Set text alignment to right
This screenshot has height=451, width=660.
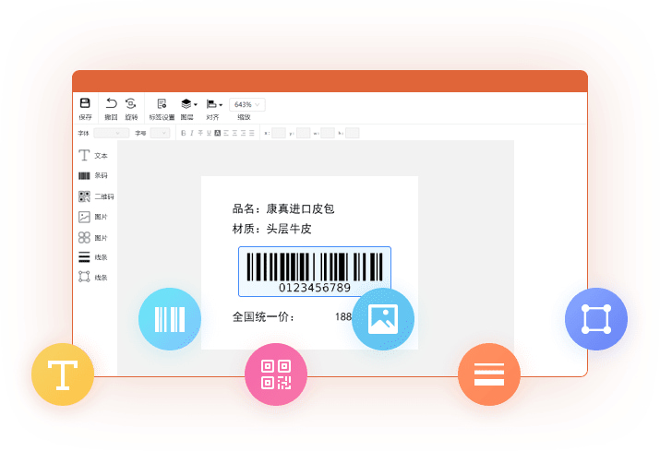[244, 134]
